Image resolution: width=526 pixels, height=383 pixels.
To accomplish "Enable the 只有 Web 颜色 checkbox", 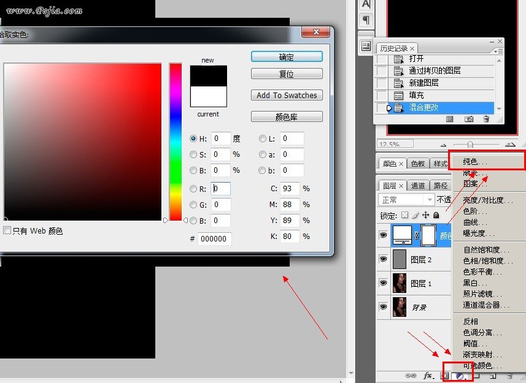I will pos(7,231).
